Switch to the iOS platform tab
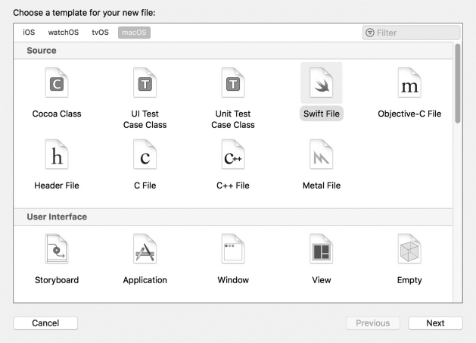The height and width of the screenshot is (343, 476). pyautogui.click(x=29, y=33)
